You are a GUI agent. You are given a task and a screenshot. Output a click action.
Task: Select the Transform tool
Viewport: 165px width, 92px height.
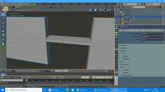tap(3, 35)
